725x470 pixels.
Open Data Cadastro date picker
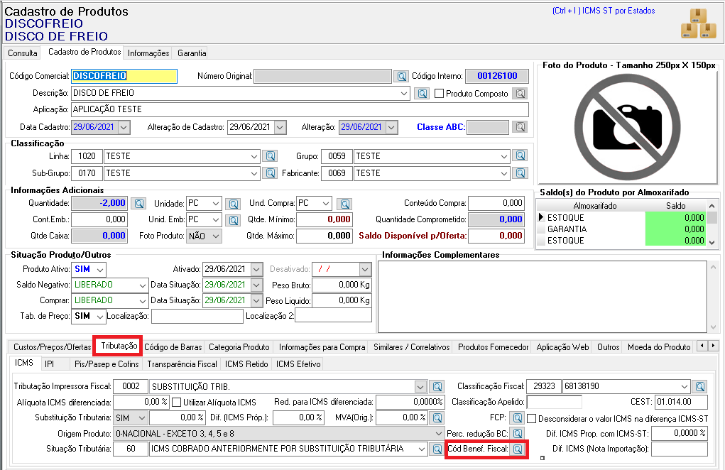click(x=124, y=127)
